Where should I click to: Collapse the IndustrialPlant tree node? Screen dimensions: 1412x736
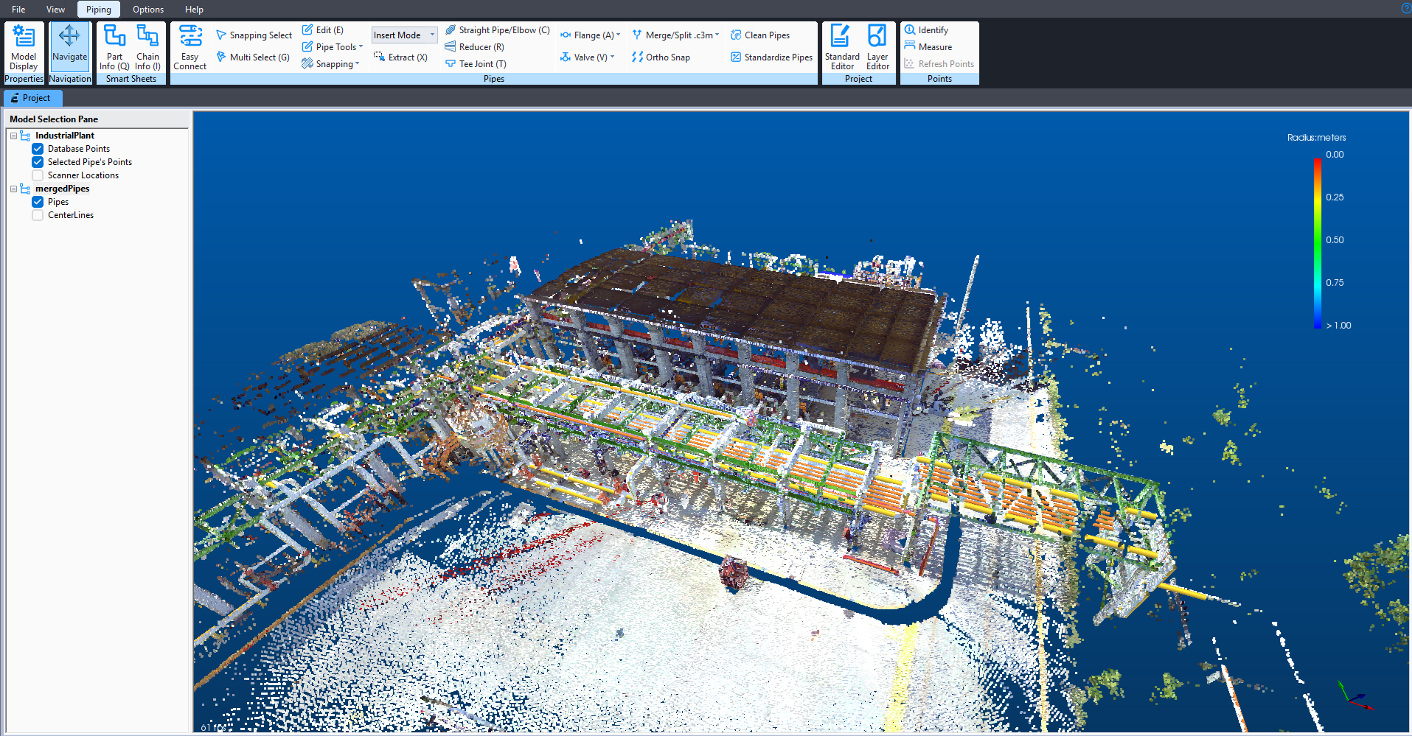pos(13,136)
